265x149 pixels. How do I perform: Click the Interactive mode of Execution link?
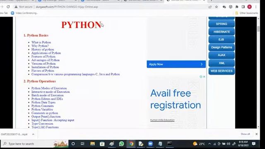coord(51,92)
